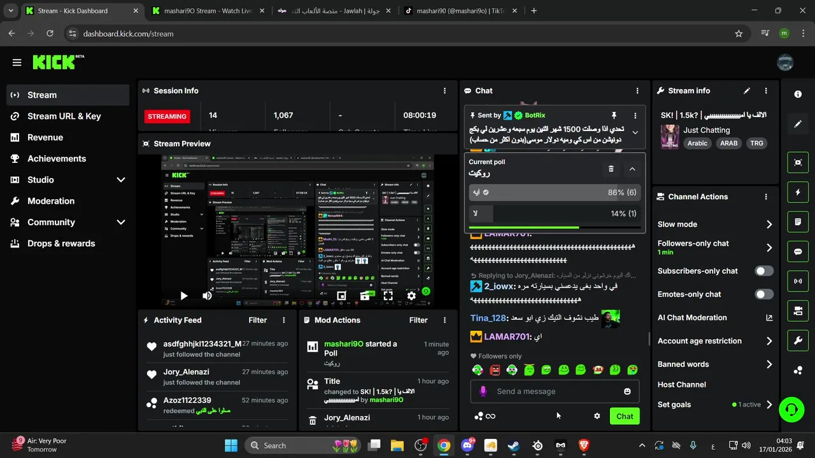Open Channel Actions three-dot menu
The width and height of the screenshot is (815, 458).
click(766, 197)
